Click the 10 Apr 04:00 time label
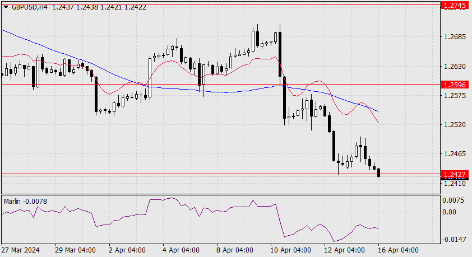Screen dimensions: 472x257 coord(290,250)
